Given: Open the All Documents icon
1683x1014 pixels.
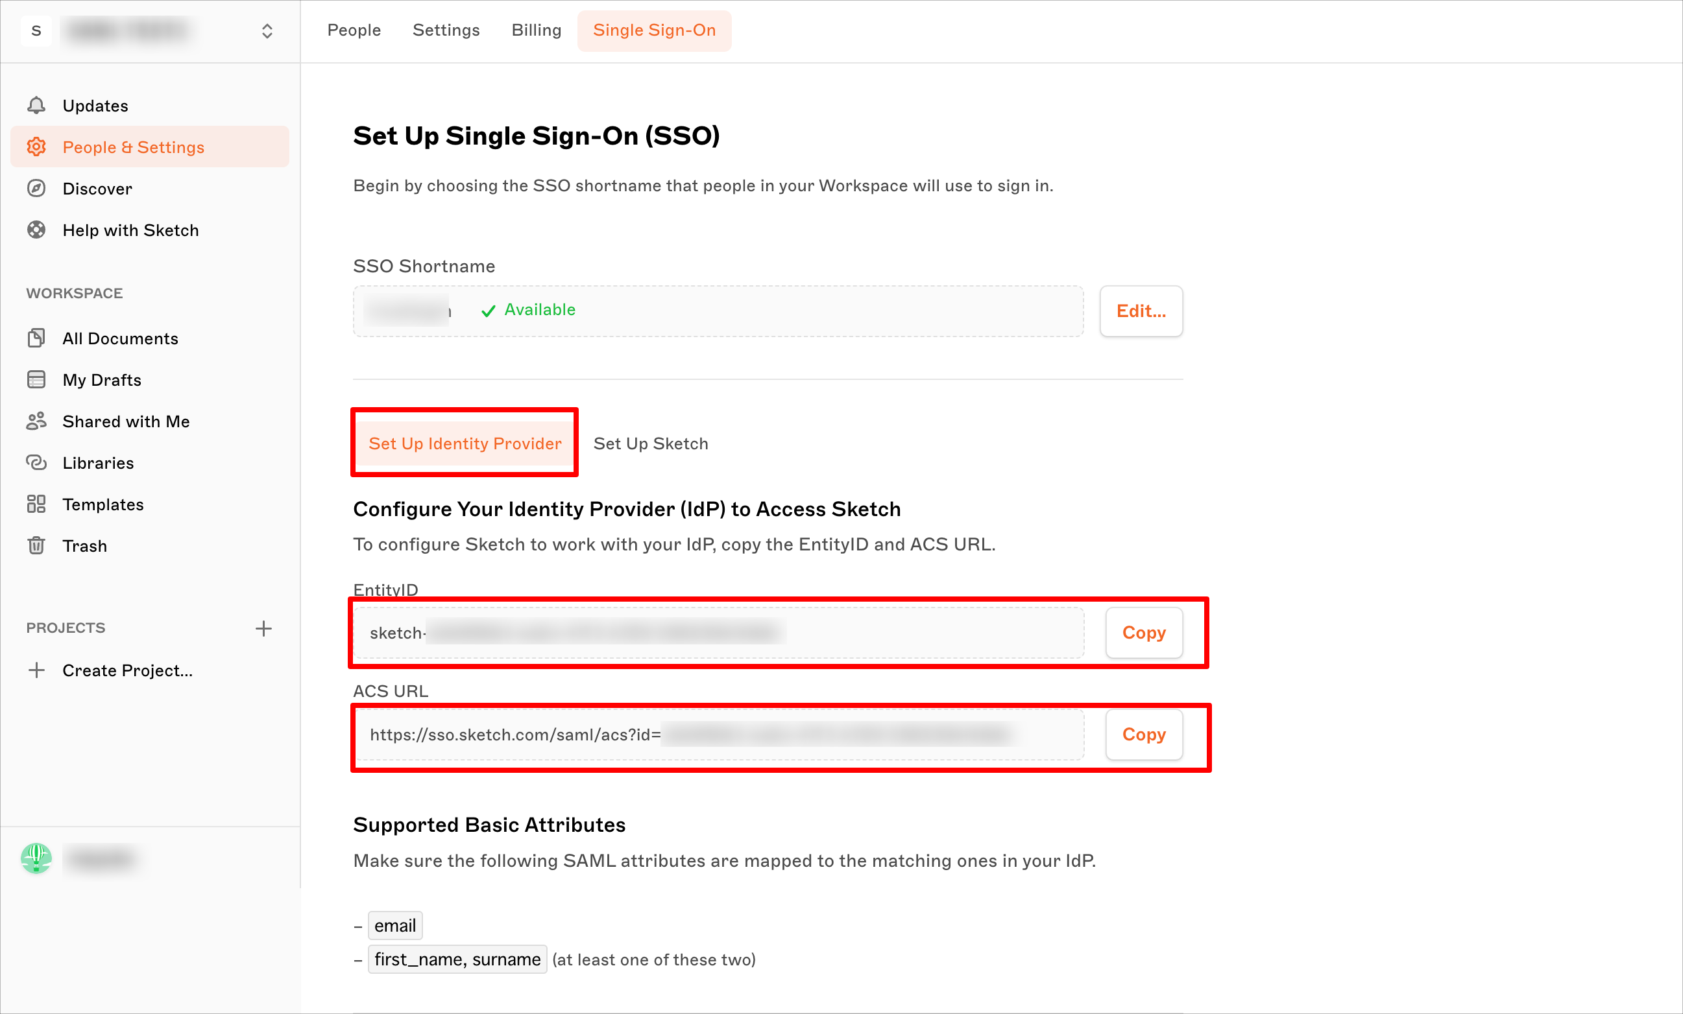Looking at the screenshot, I should point(36,338).
